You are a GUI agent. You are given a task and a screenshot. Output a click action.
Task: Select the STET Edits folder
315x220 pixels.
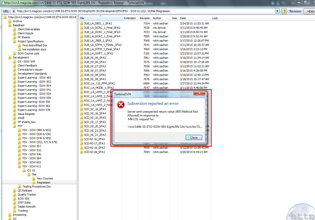(24, 203)
